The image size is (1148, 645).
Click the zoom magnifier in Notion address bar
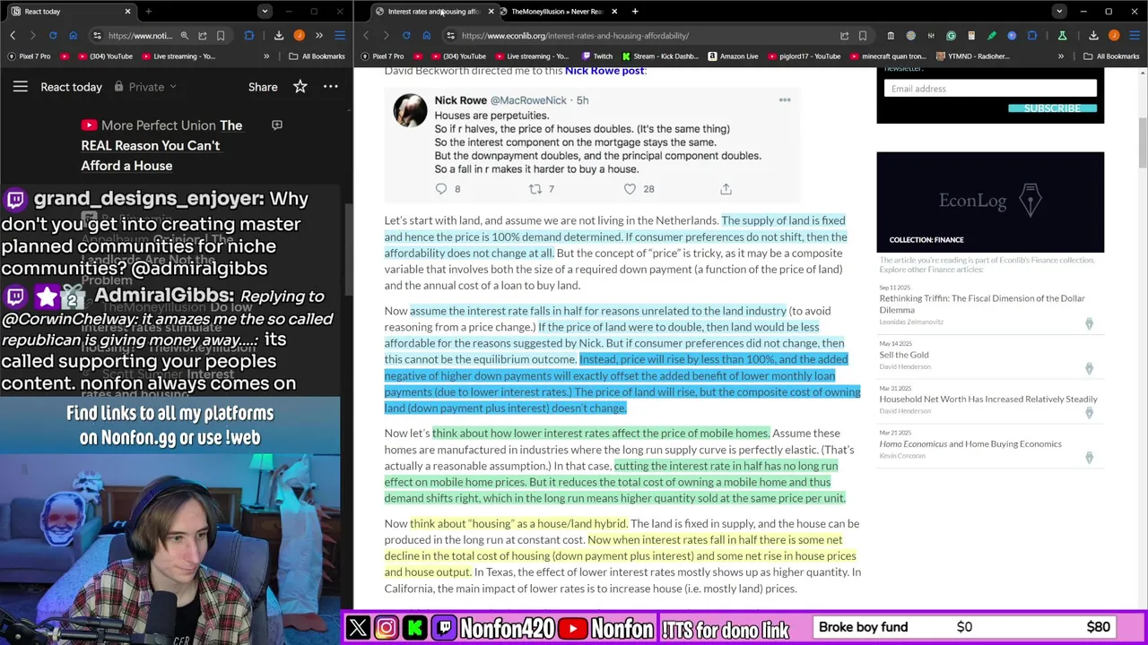[x=184, y=36]
